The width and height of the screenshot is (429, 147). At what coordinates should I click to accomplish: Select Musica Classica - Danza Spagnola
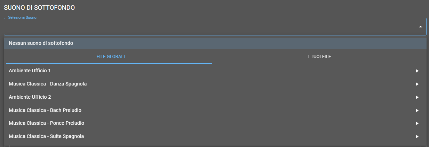coord(48,84)
